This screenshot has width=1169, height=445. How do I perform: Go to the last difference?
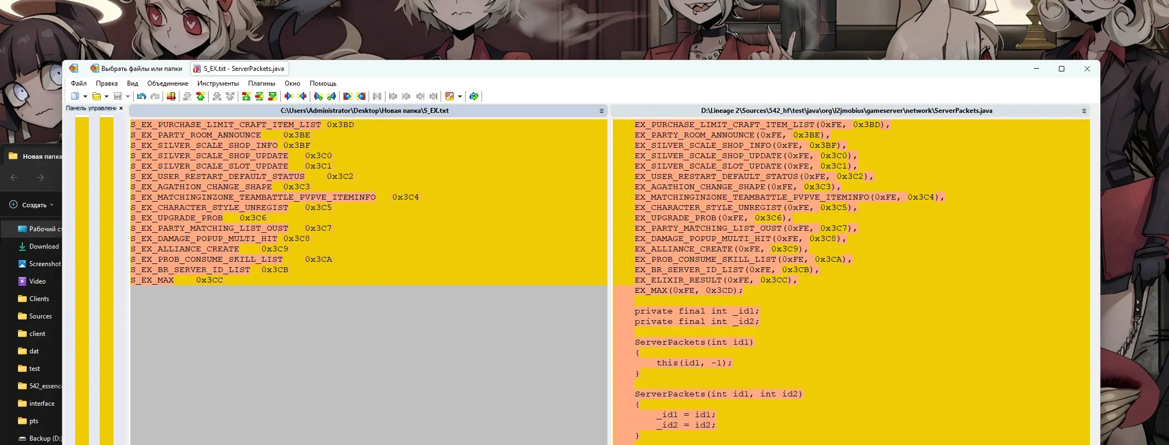273,97
